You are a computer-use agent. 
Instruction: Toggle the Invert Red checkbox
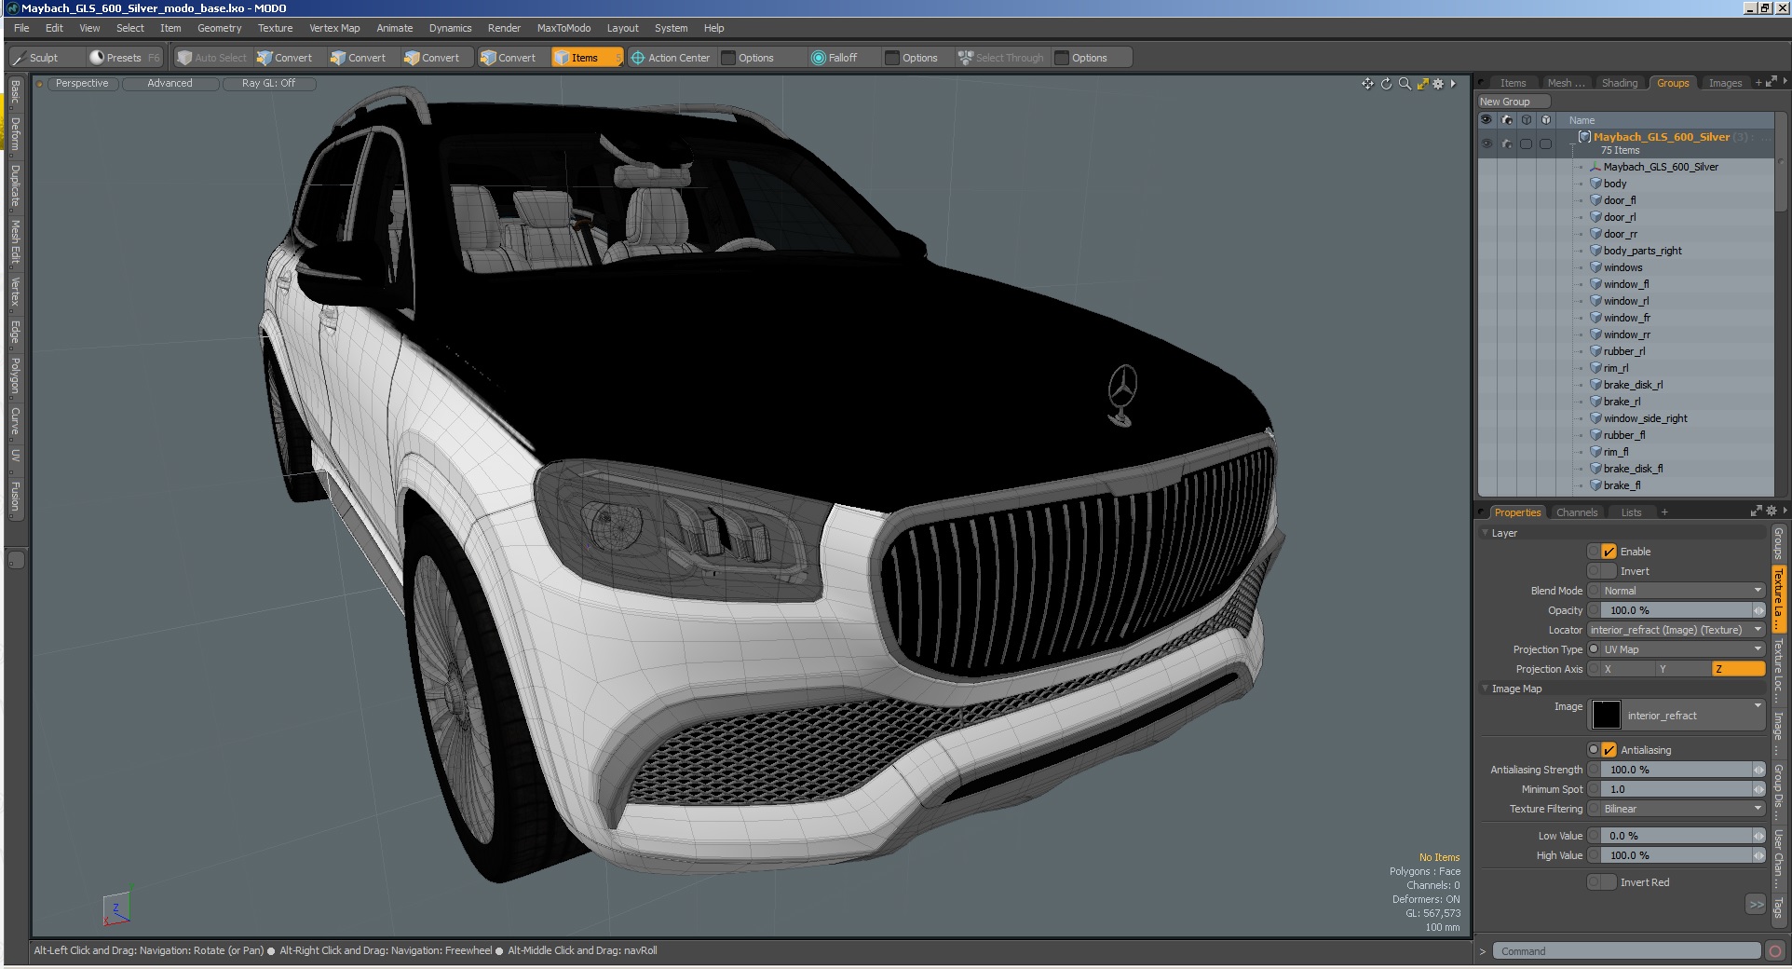coord(1609,882)
